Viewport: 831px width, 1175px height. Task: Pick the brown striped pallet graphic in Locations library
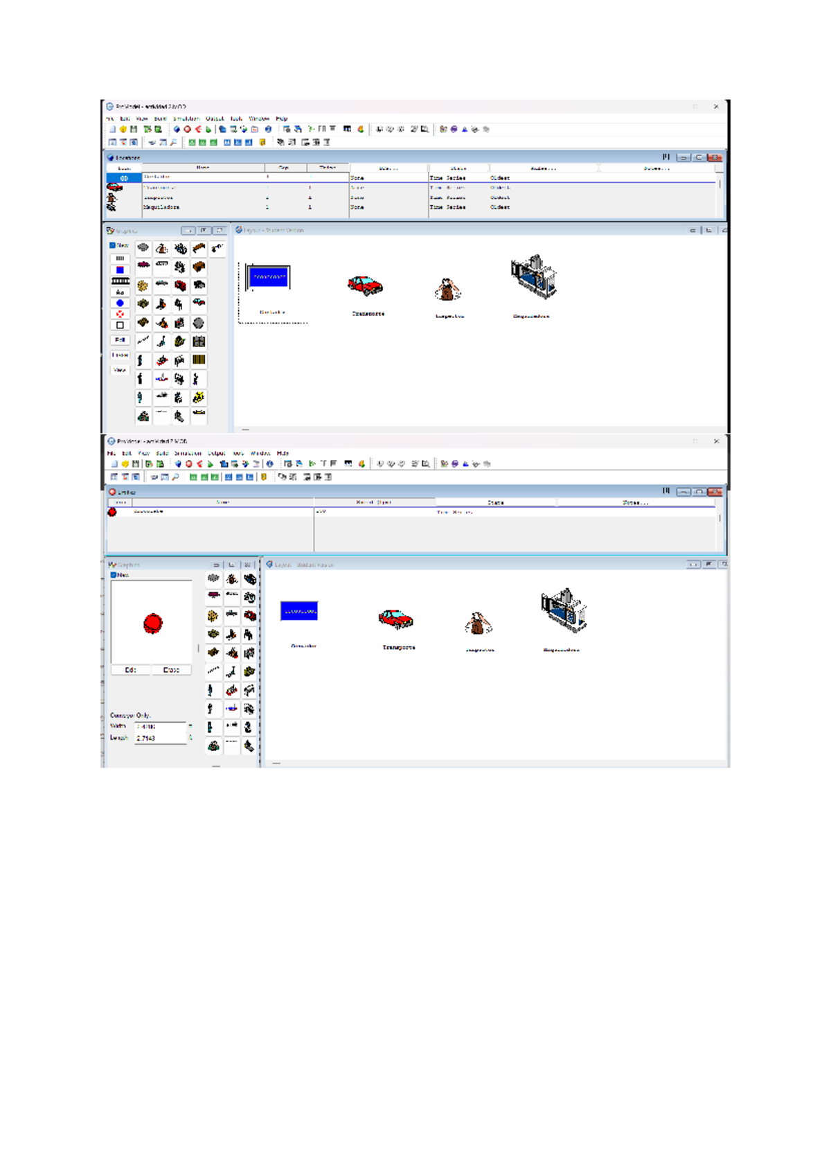click(x=199, y=360)
